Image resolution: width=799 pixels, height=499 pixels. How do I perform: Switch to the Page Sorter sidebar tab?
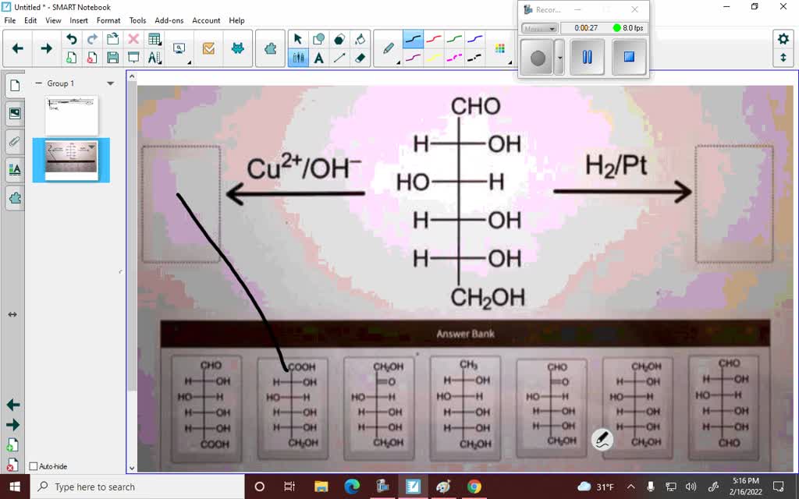tap(15, 85)
